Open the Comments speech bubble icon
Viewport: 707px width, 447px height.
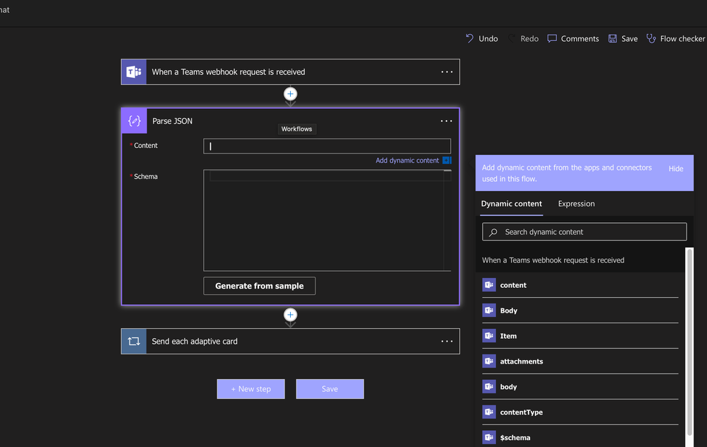point(552,38)
